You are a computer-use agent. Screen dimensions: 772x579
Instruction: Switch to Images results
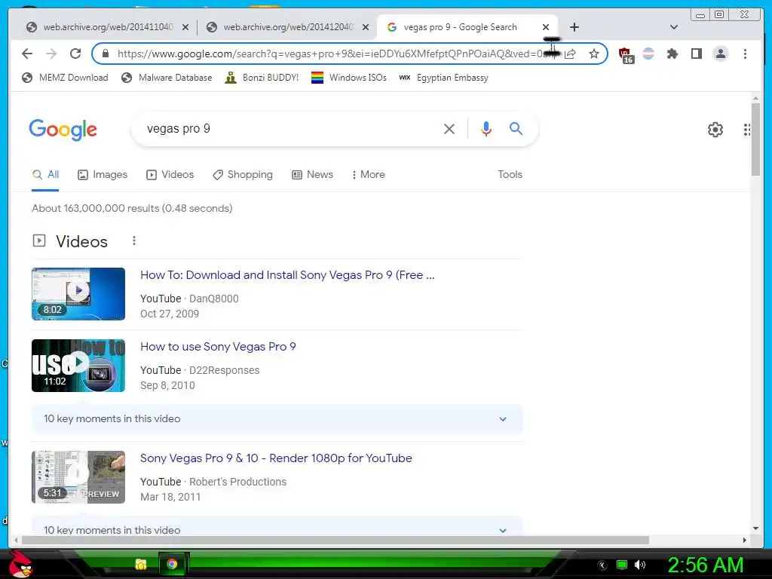pos(103,175)
